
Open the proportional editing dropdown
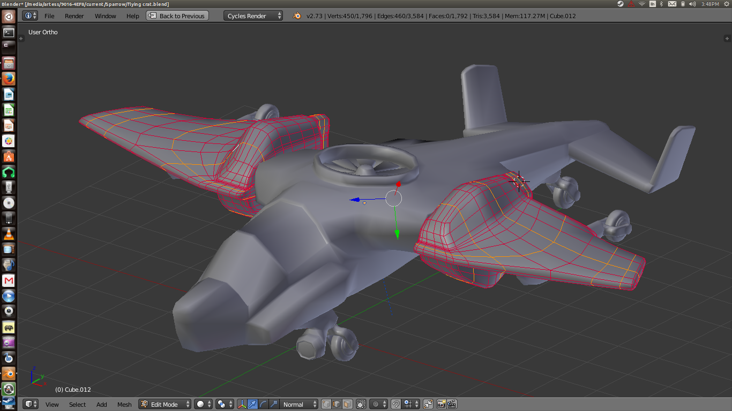tap(378, 405)
